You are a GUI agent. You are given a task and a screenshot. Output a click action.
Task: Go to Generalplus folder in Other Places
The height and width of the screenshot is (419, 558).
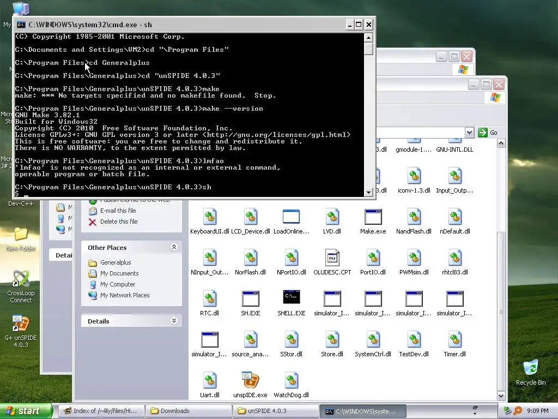pos(116,262)
